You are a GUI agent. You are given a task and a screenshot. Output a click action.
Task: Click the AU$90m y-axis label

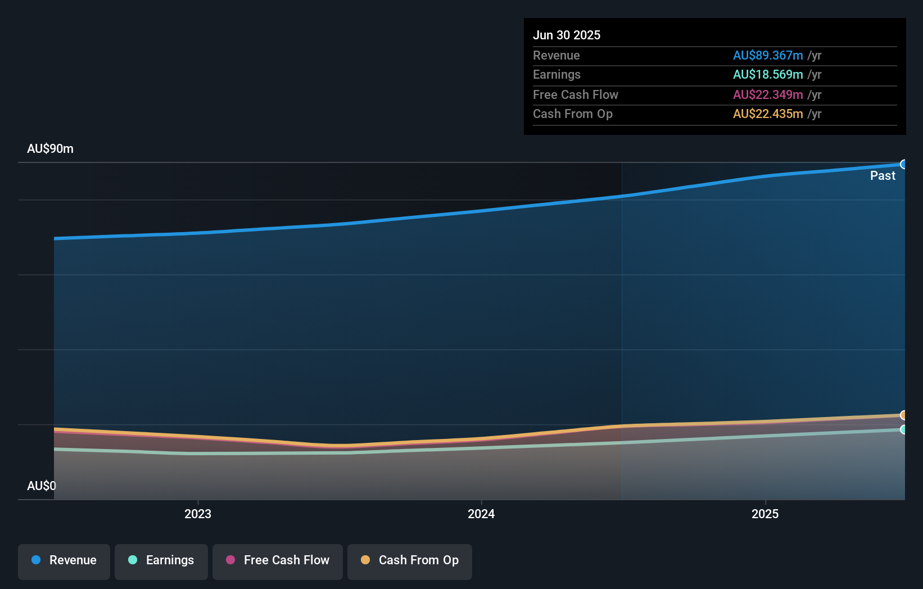(50, 148)
